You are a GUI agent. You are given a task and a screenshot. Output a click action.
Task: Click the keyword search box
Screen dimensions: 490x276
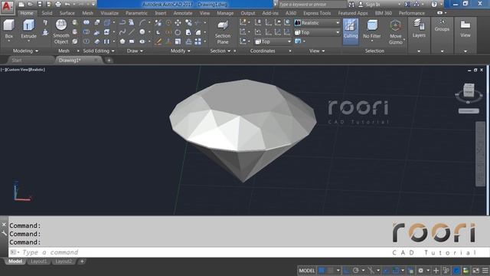312,5
